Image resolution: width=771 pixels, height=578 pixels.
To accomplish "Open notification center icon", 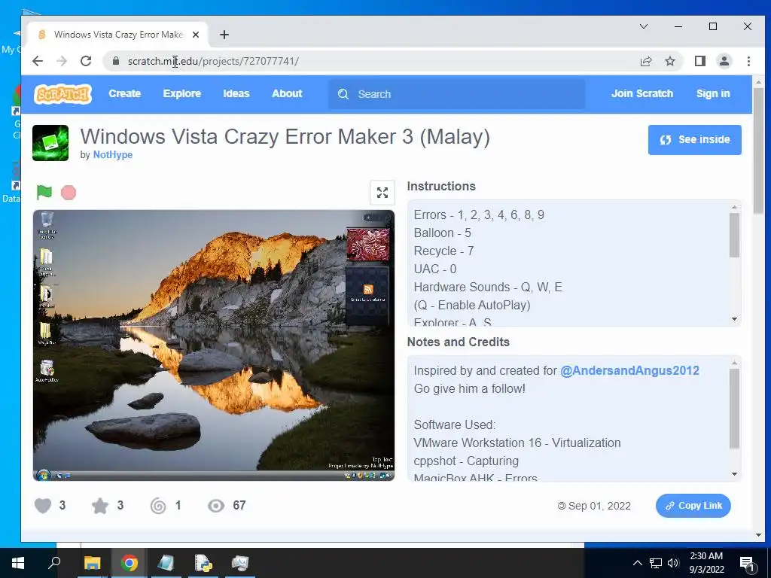I will click(x=748, y=564).
